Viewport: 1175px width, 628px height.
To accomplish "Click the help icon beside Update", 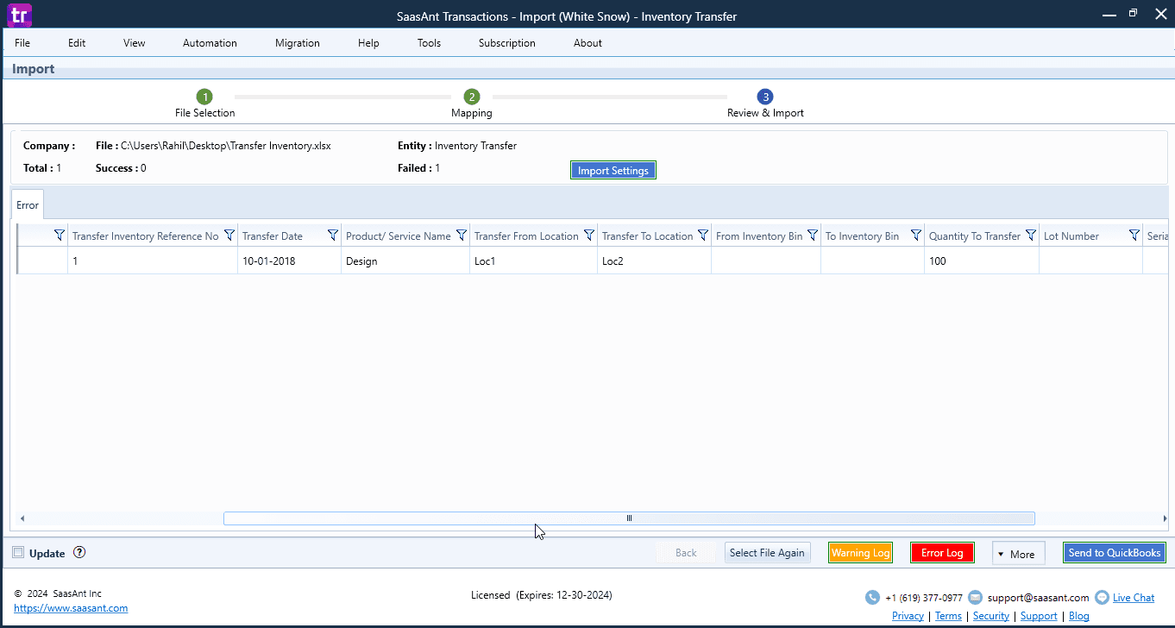I will click(x=79, y=552).
